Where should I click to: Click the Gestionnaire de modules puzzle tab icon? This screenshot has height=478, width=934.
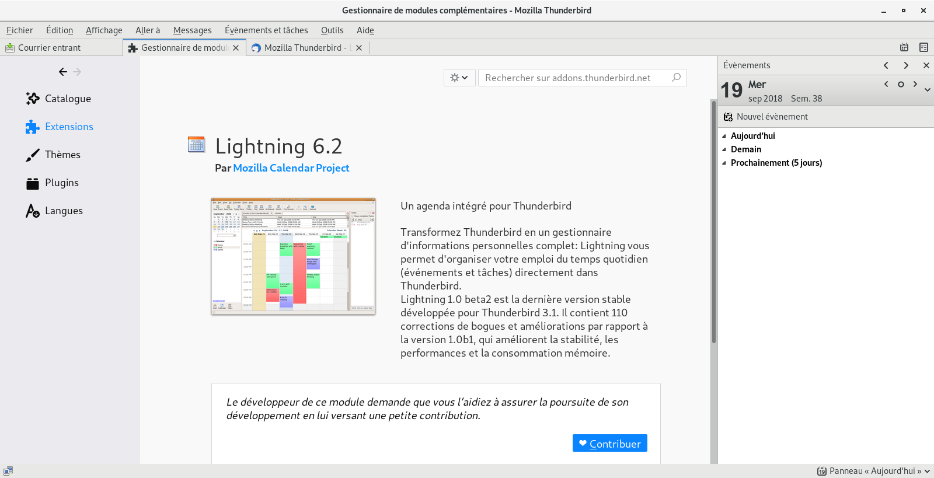coord(133,48)
